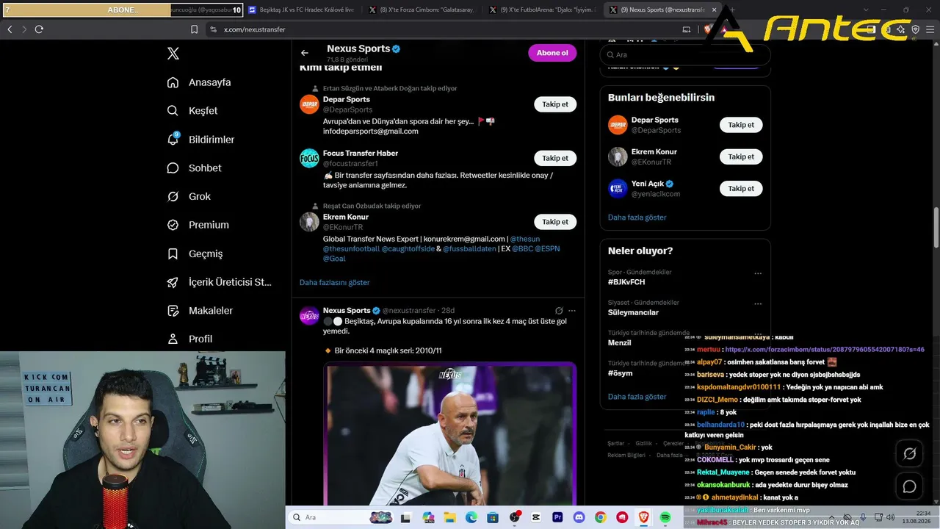940x529 pixels.
Task: Open Spotify from the taskbar
Action: coord(665,517)
